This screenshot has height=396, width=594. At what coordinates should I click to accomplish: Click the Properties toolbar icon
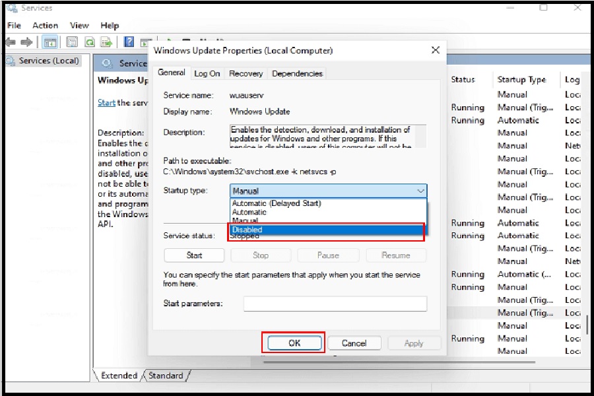(x=72, y=42)
